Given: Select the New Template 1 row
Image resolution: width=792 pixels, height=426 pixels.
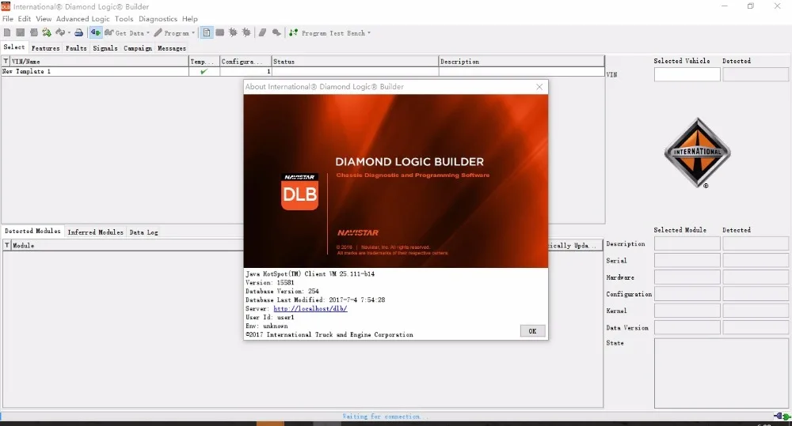Looking at the screenshot, I should point(303,72).
